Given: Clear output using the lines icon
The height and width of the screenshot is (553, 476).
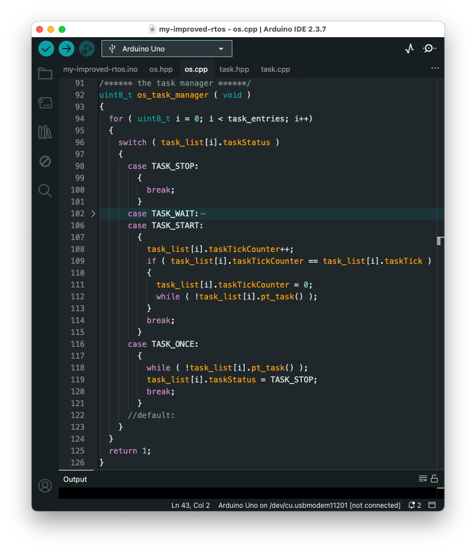Looking at the screenshot, I should click(423, 479).
